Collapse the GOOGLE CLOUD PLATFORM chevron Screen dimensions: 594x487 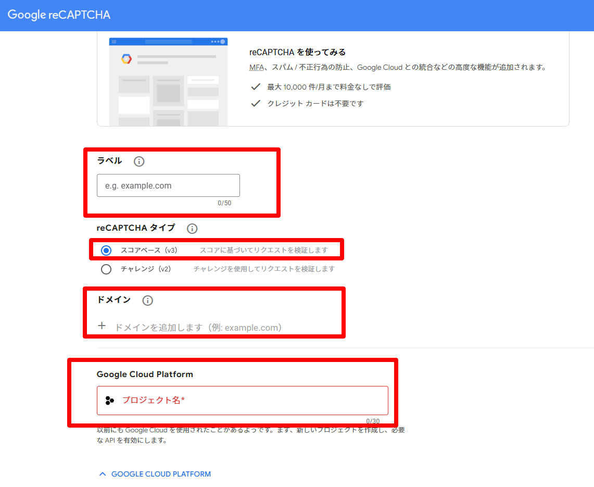(x=103, y=474)
